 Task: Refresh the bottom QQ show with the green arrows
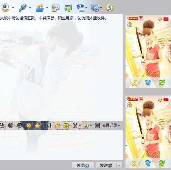[162, 164]
